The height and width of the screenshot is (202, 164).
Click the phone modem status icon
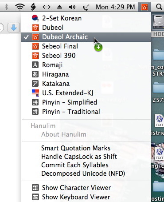click(86, 7)
